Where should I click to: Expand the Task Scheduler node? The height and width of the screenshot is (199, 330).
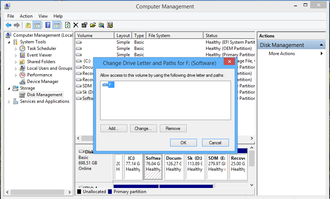click(x=16, y=49)
